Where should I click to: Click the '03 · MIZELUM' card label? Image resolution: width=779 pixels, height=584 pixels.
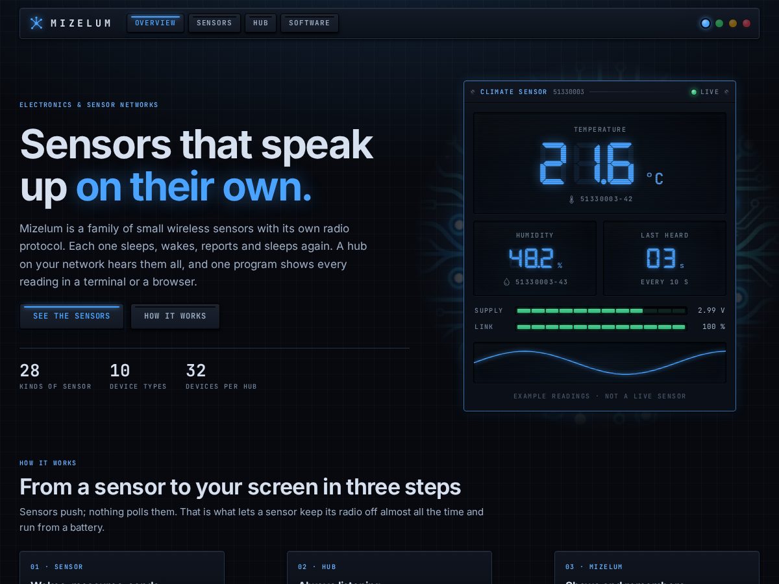(594, 567)
